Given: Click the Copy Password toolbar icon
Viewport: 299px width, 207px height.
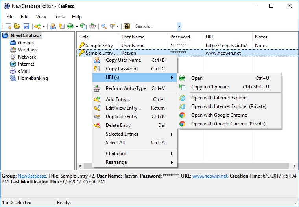Looking at the screenshot, I should pyautogui.click(x=62, y=26).
